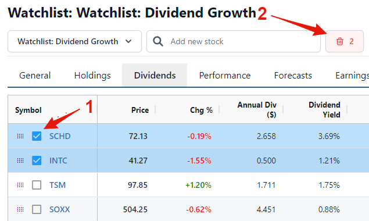Click SOXX price 504.25
Screen dimensions: 369x221
click(x=135, y=209)
